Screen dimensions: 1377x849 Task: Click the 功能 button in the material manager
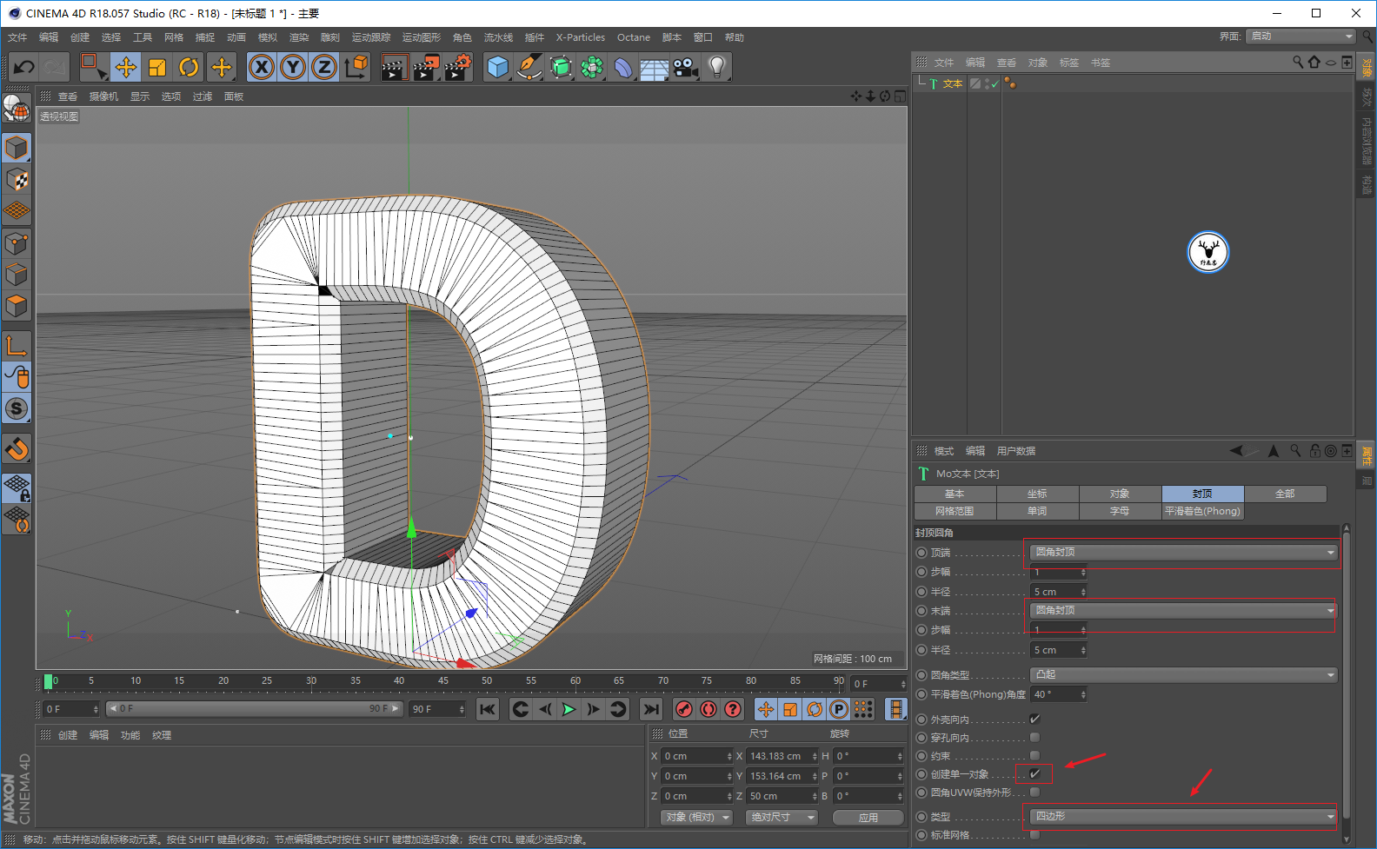pos(130,735)
